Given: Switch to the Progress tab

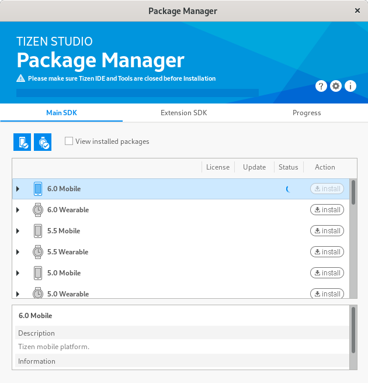Looking at the screenshot, I should click(x=307, y=113).
